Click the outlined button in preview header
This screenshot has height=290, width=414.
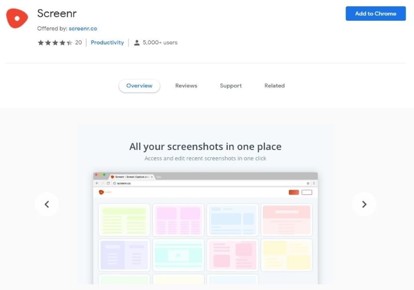[x=306, y=192]
